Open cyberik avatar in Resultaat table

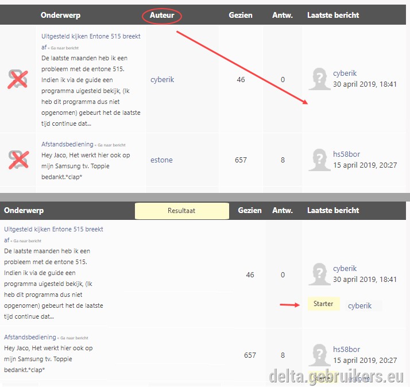[x=319, y=274]
